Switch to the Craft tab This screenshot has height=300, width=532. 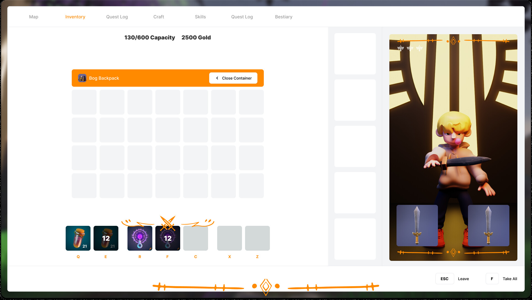click(158, 17)
